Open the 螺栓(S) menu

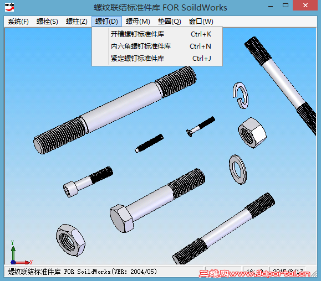(47, 22)
